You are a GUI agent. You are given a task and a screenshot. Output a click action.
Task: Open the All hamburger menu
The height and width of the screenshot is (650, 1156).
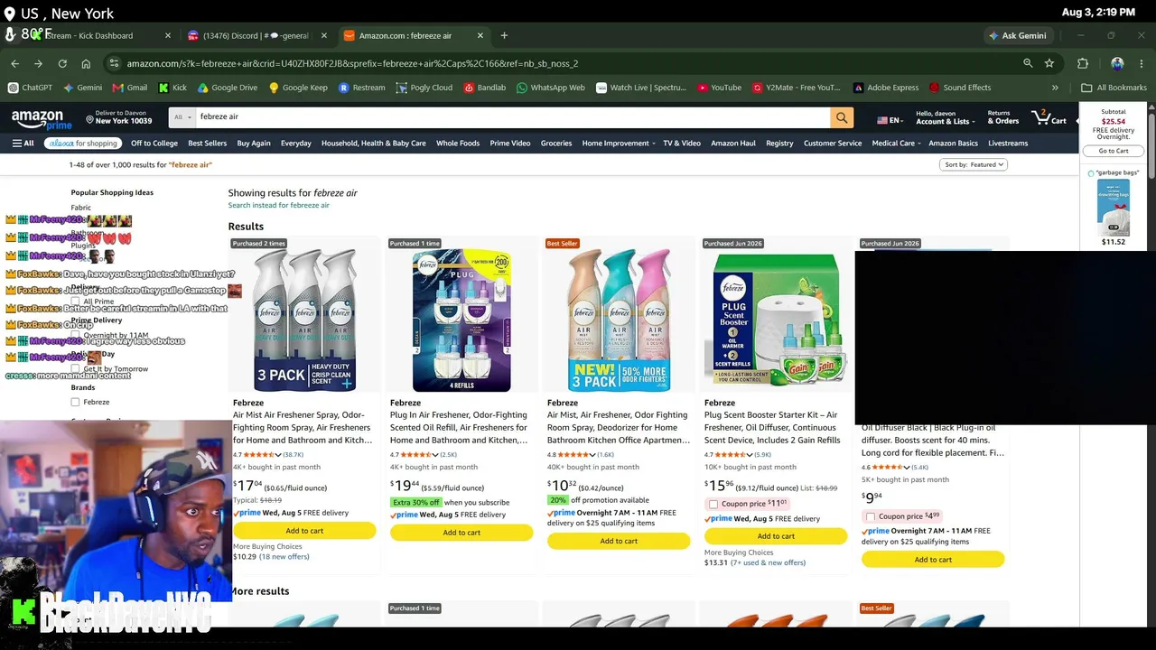tap(23, 143)
